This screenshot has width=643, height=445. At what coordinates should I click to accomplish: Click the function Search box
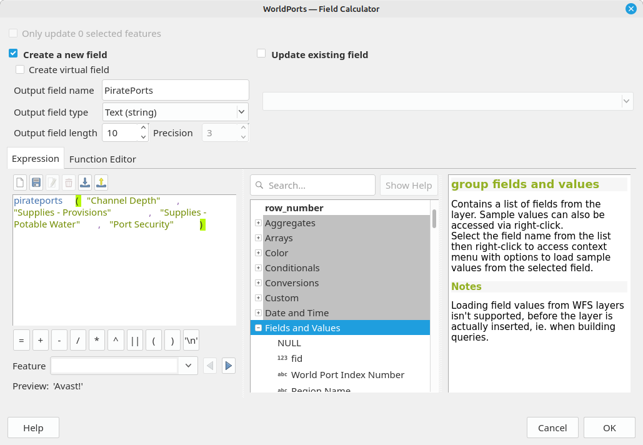click(312, 185)
